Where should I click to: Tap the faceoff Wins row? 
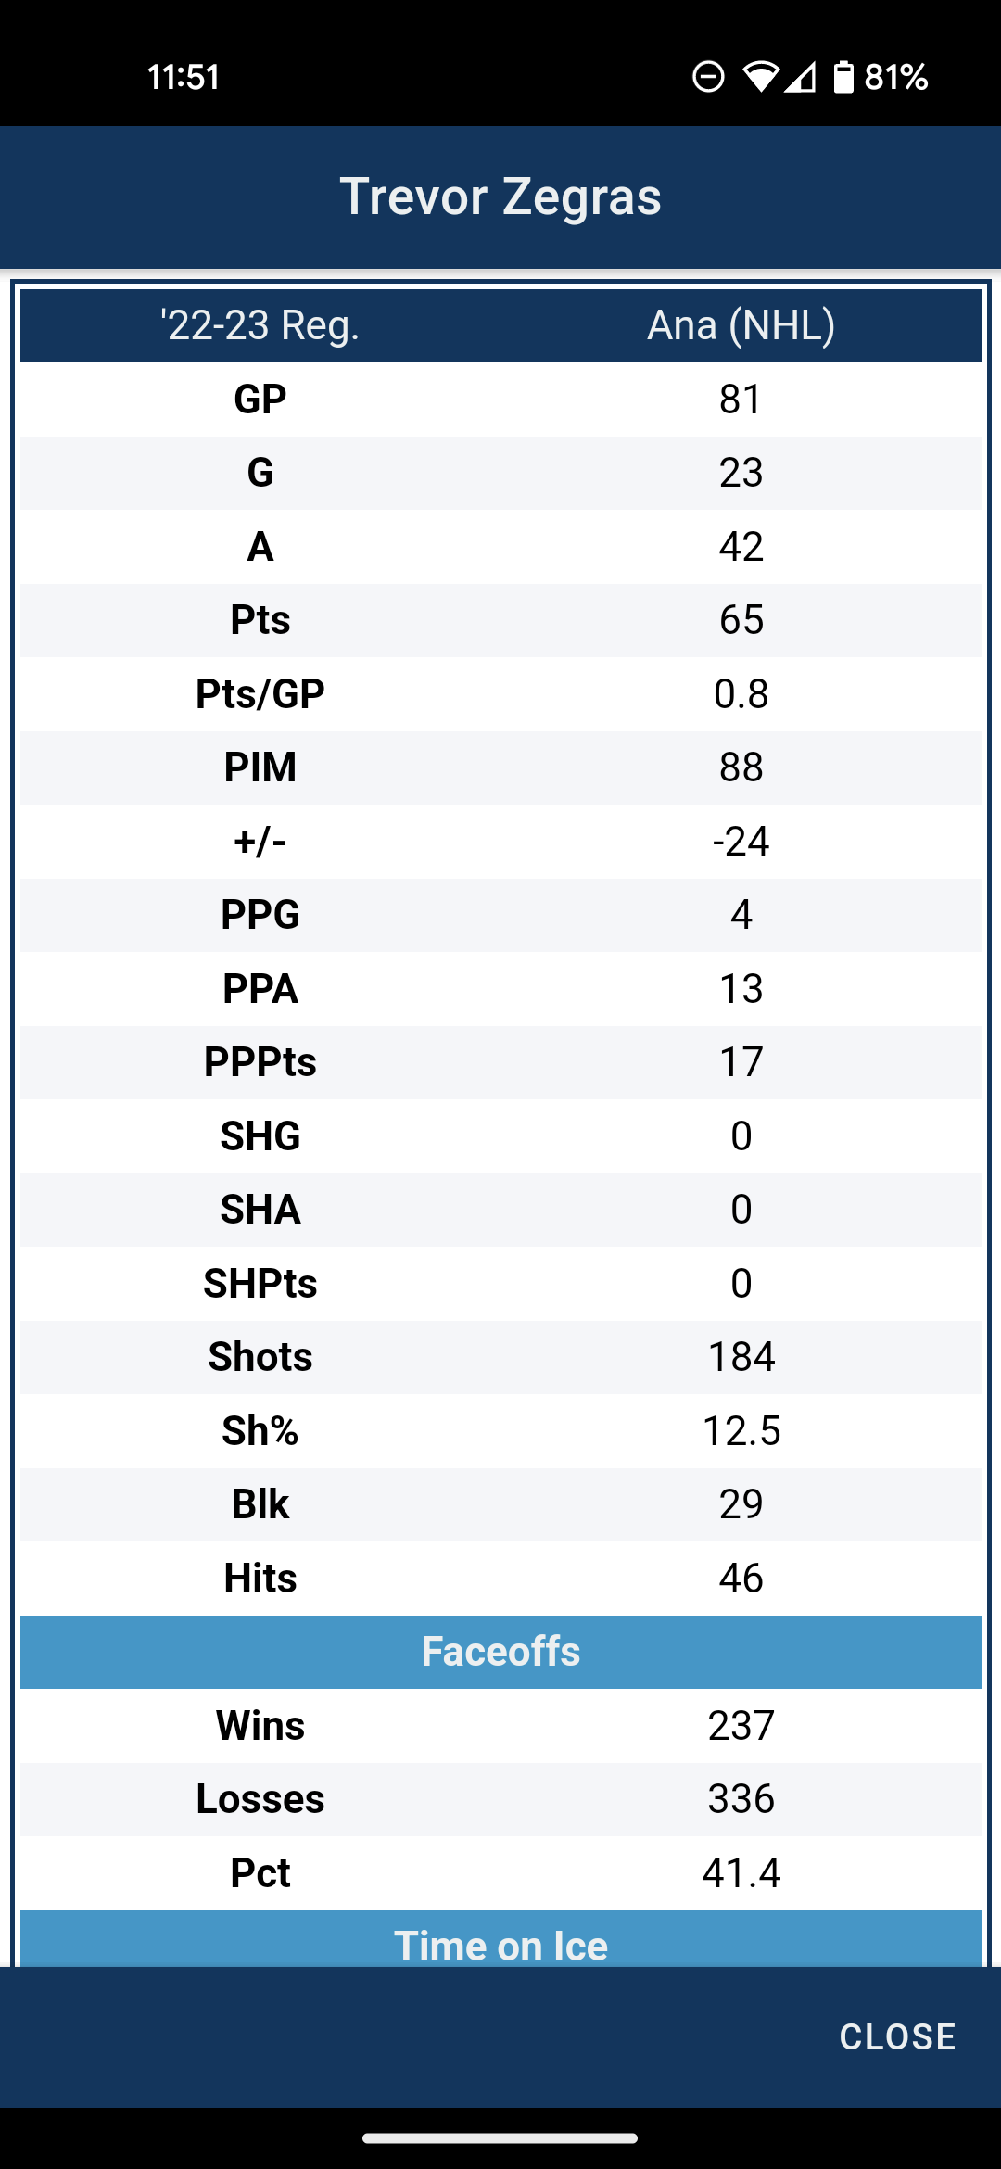point(501,1726)
